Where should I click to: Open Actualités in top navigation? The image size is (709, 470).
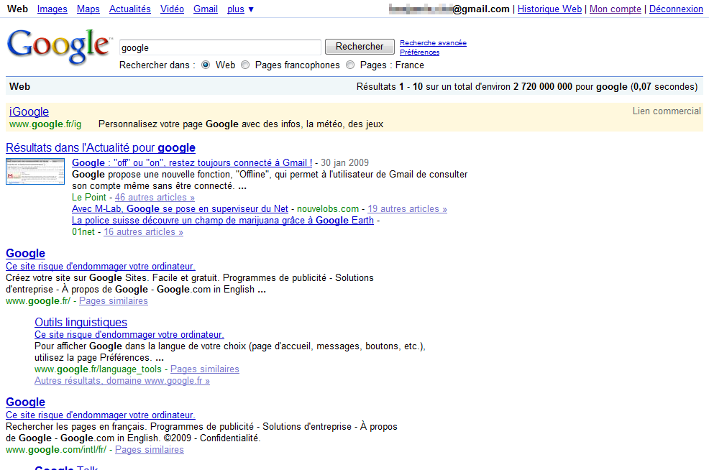tap(130, 9)
